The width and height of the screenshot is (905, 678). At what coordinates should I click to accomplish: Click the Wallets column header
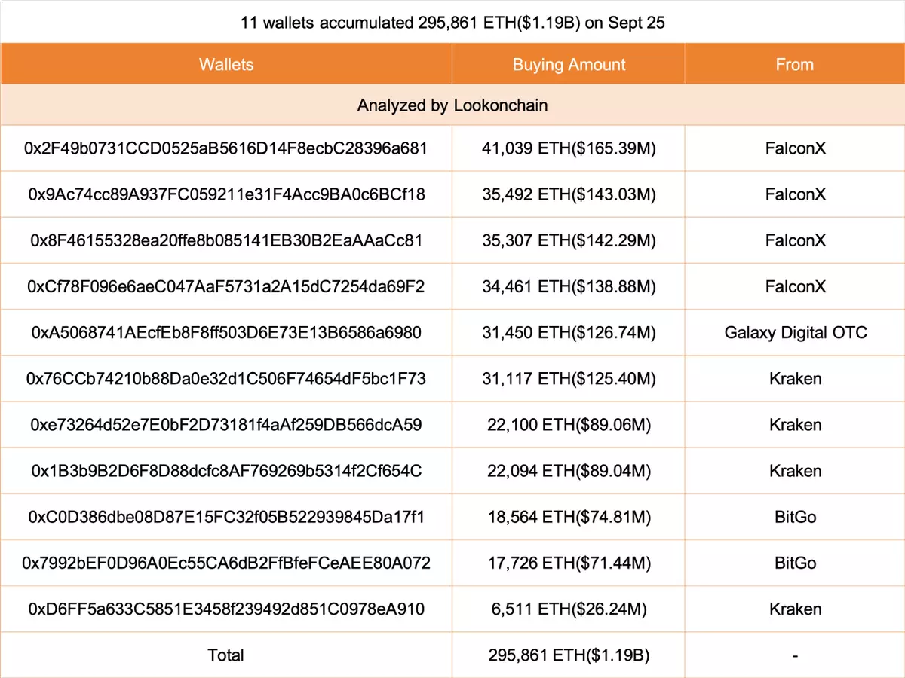[226, 64]
